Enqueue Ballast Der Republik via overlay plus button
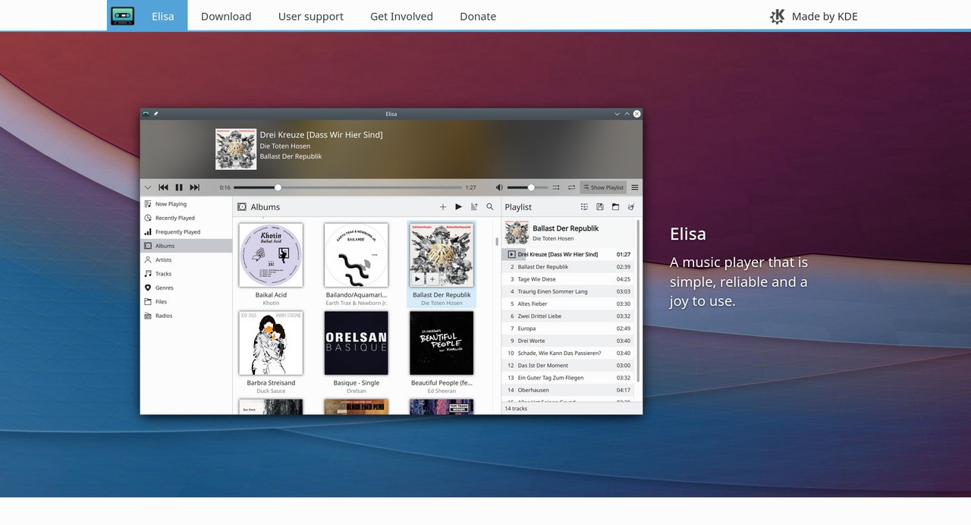Viewport: 971px width, 525px height. 432,279
